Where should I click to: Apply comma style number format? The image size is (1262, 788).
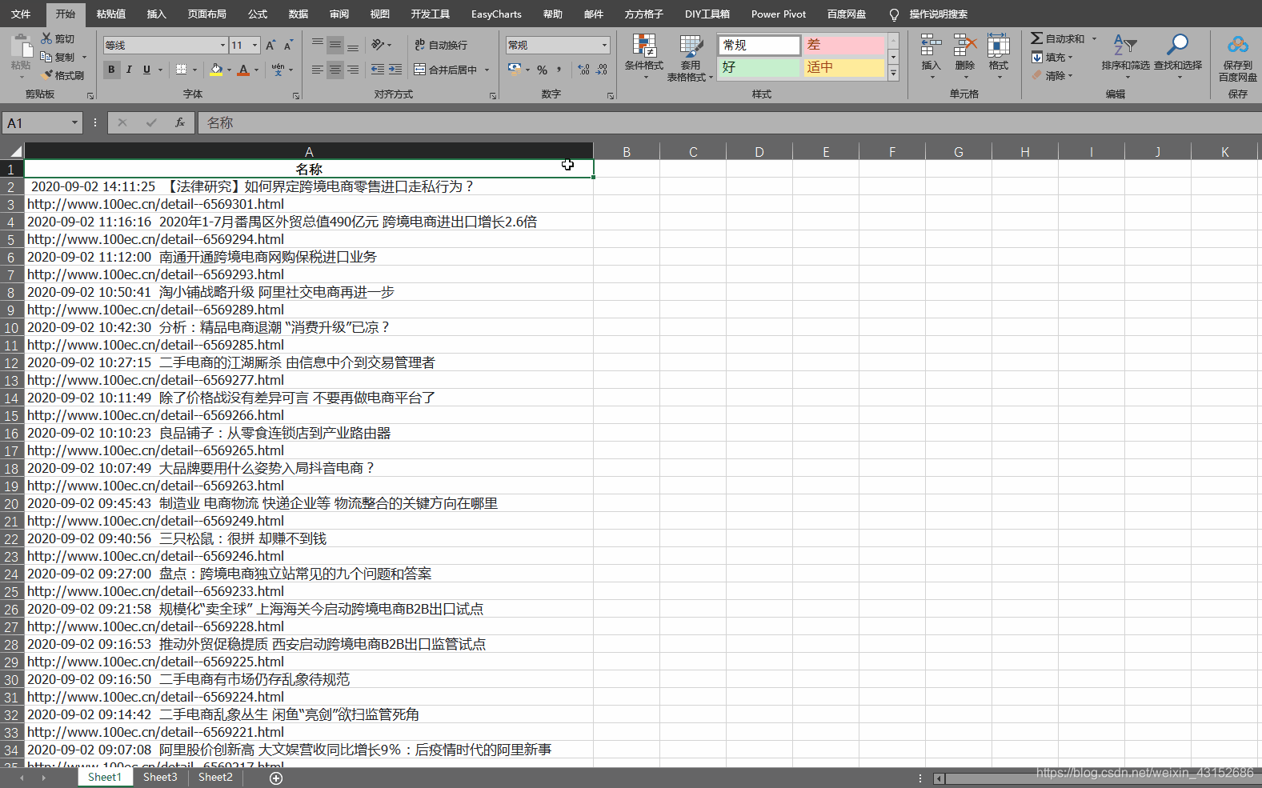point(559,70)
